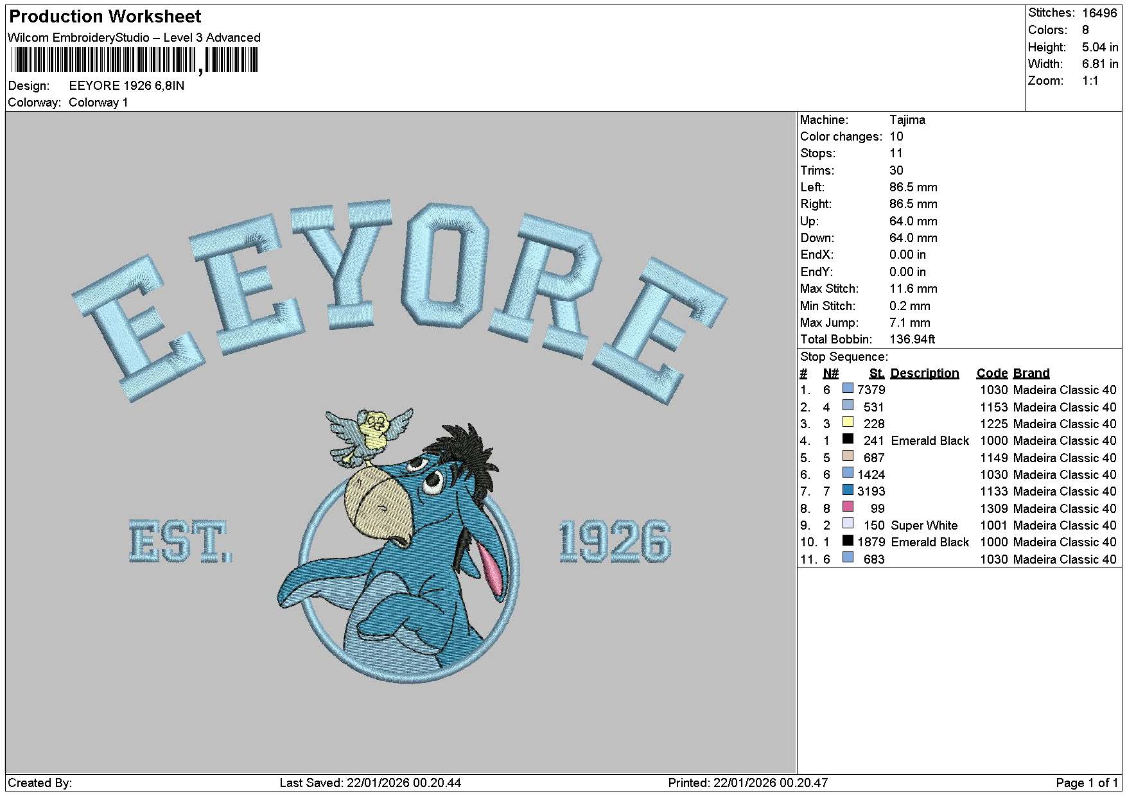Click the 'Description' column header
Screen dimensions: 1127x796
924,373
